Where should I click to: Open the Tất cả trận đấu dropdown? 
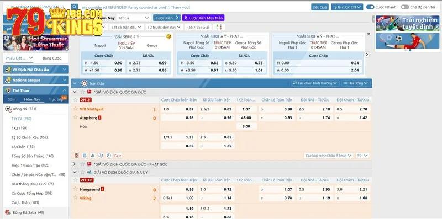pyautogui.click(x=127, y=27)
